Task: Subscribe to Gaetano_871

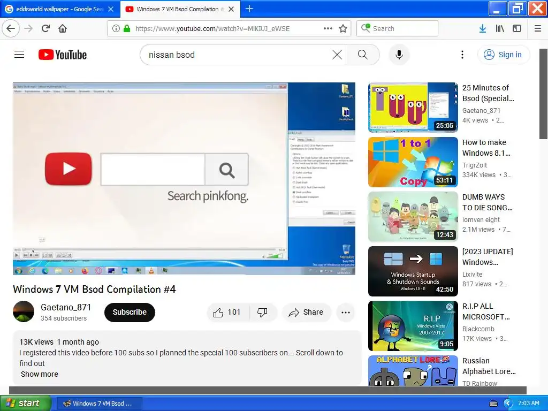Action: click(130, 312)
